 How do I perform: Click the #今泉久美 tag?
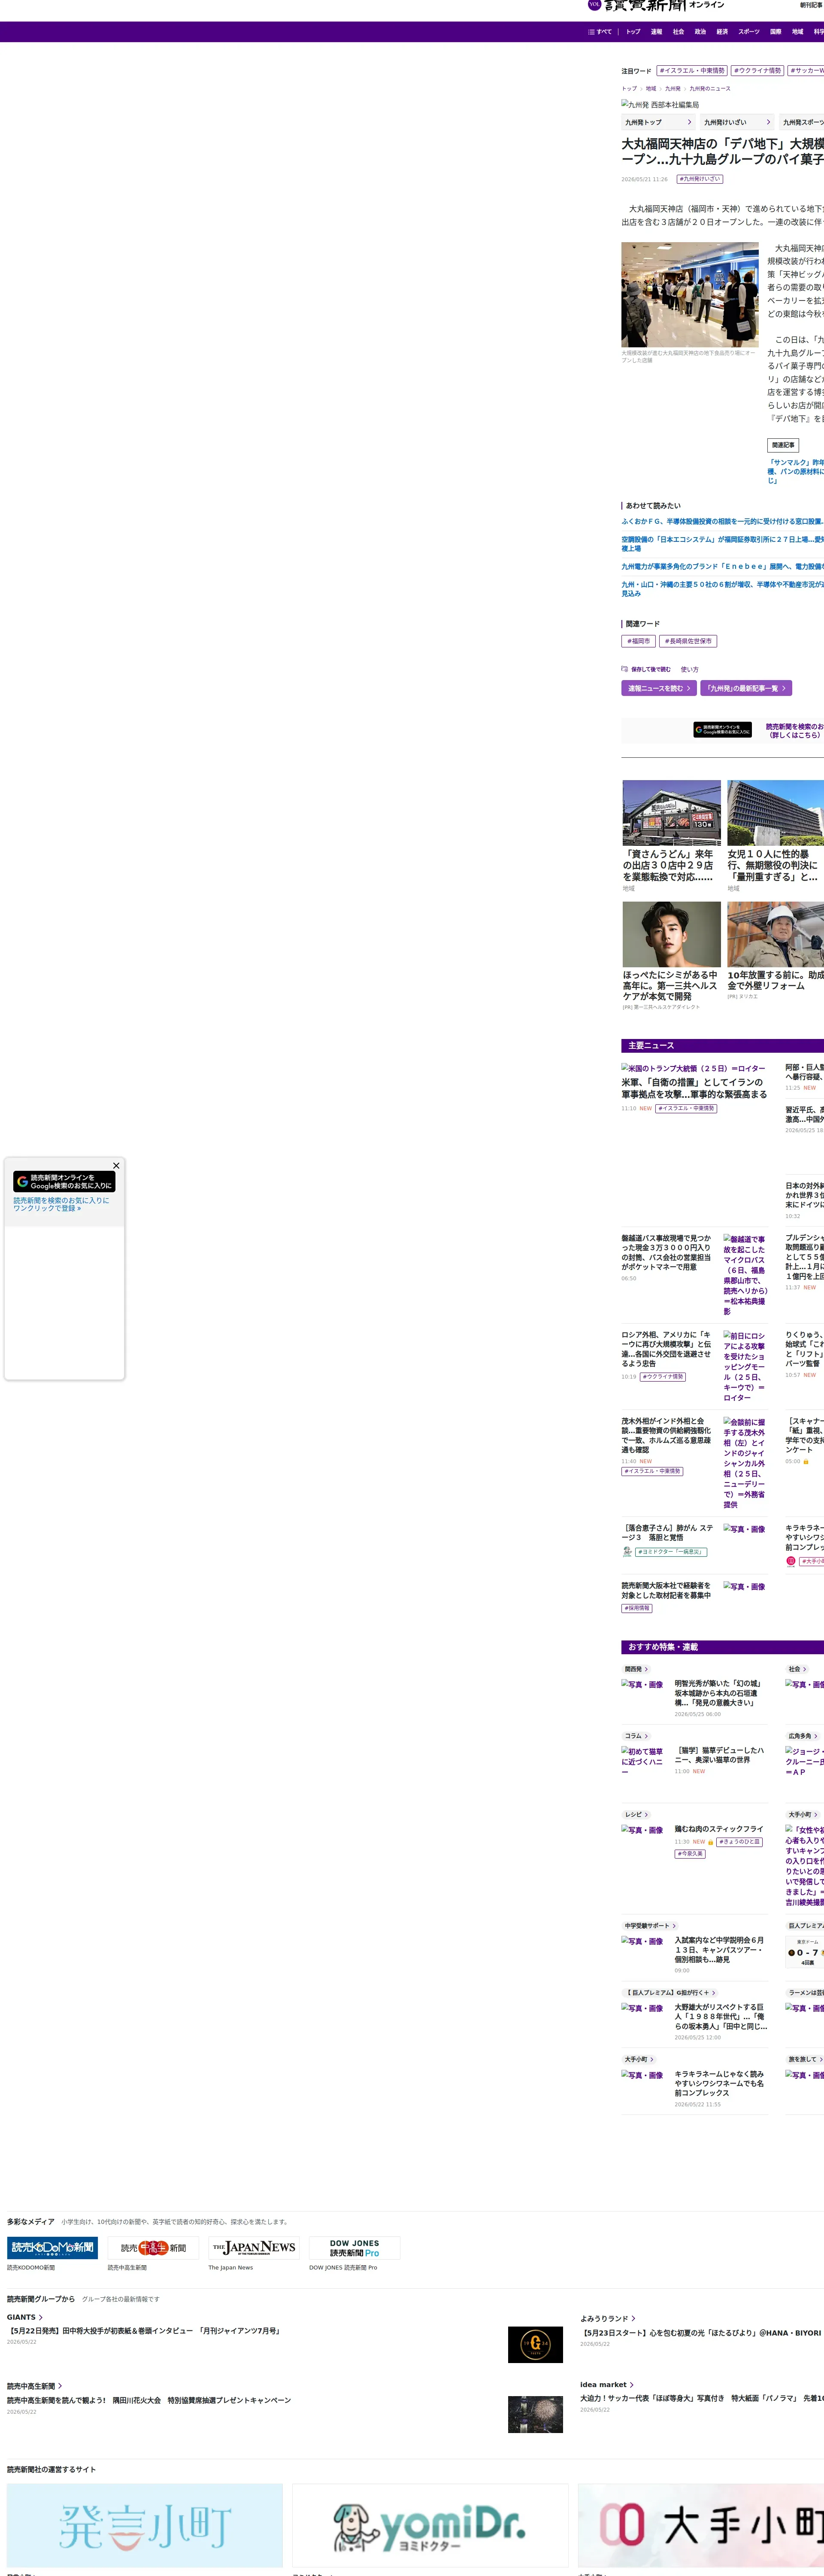tap(690, 1854)
